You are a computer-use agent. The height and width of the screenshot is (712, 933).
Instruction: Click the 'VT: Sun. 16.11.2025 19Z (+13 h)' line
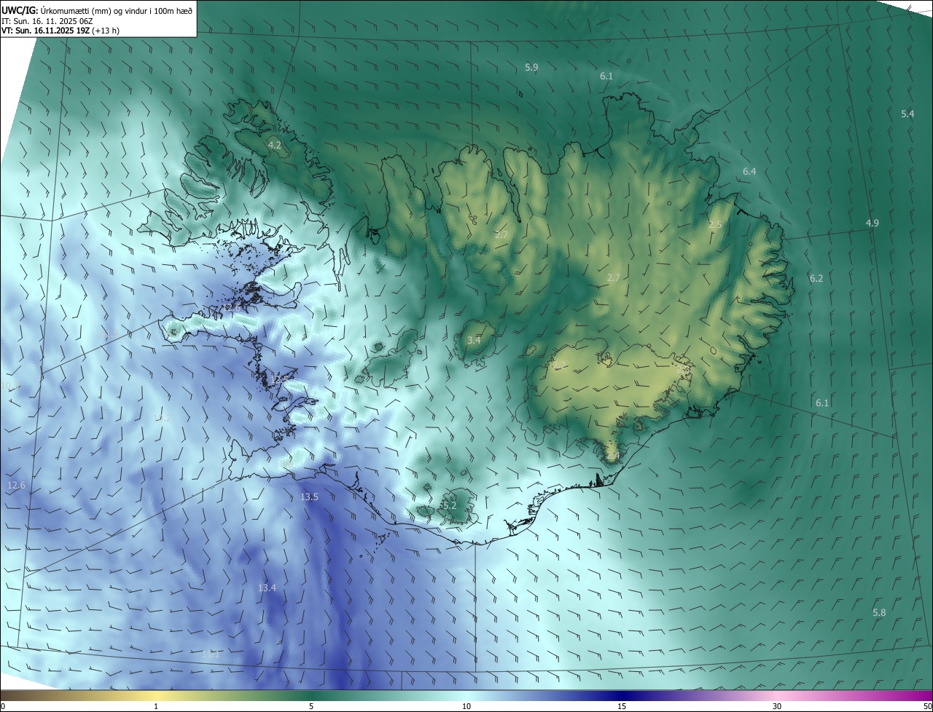60,31
